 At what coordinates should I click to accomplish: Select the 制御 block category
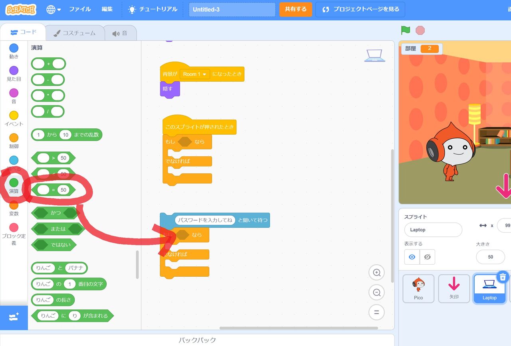coord(14,141)
